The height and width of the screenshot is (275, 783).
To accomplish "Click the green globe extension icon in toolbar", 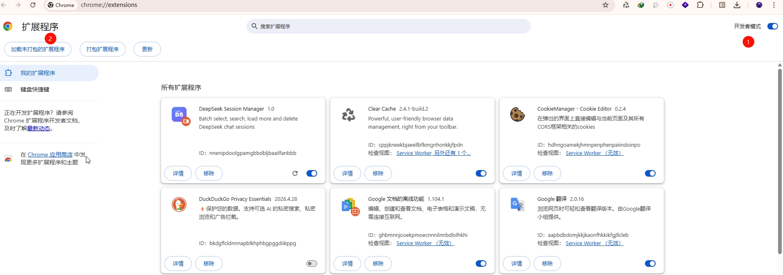I will tap(641, 5).
